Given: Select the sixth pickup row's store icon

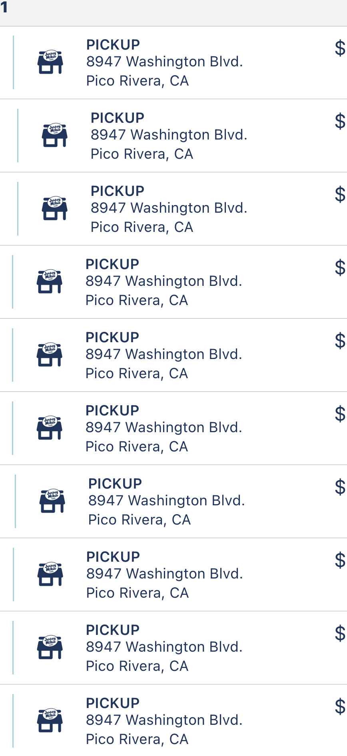Looking at the screenshot, I should [50, 428].
